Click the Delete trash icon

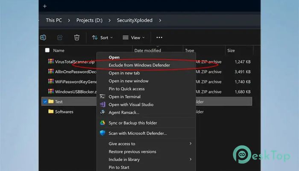click(x=77, y=38)
